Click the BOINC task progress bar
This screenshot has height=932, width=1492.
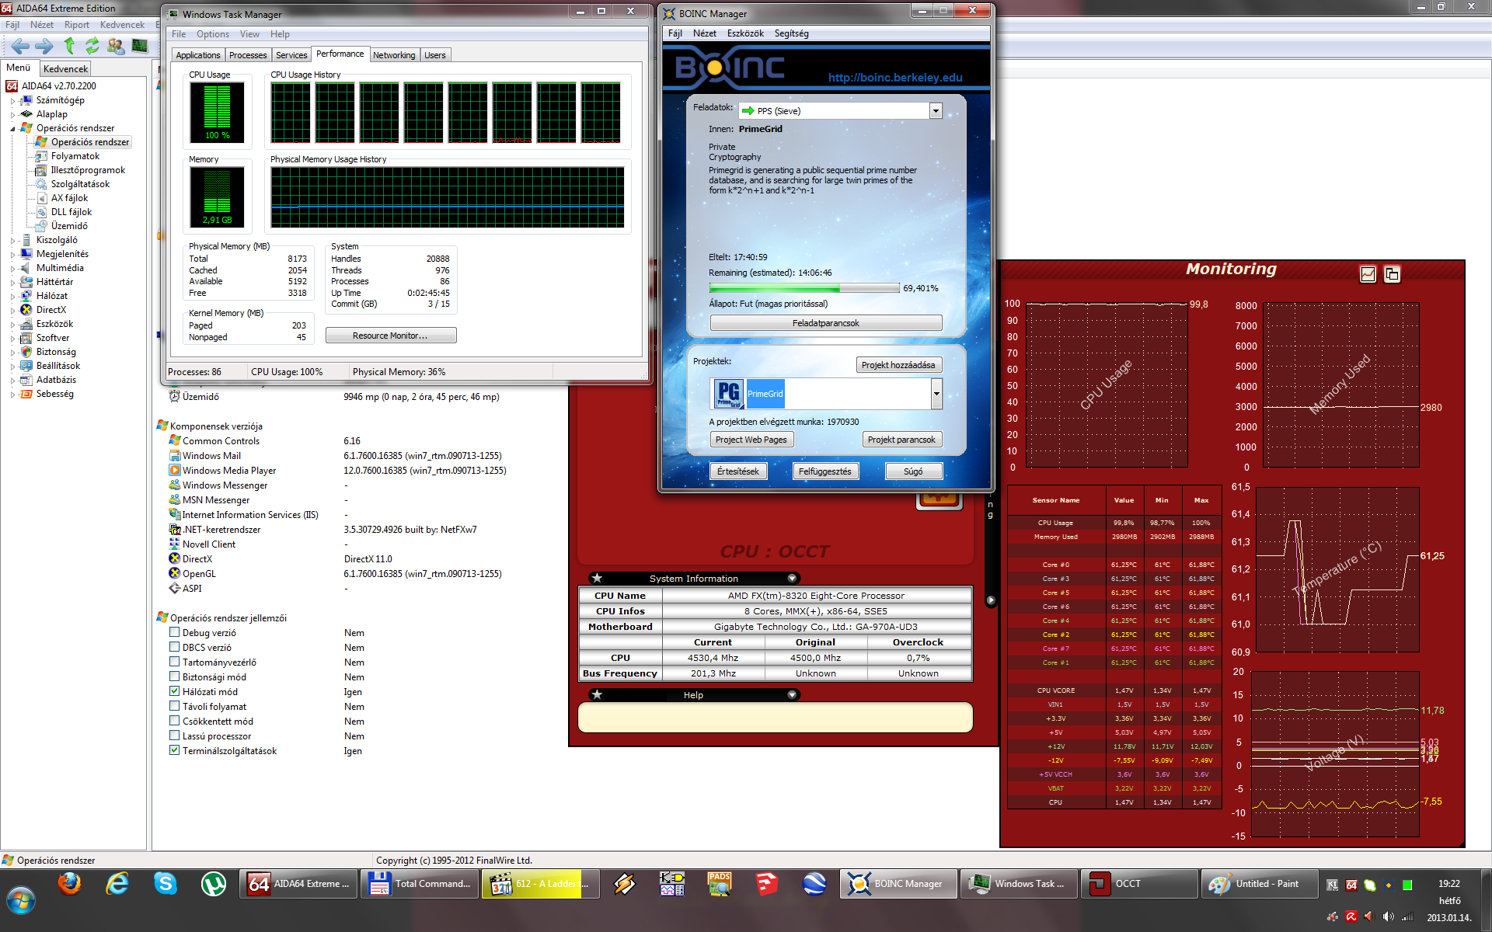pyautogui.click(x=804, y=288)
